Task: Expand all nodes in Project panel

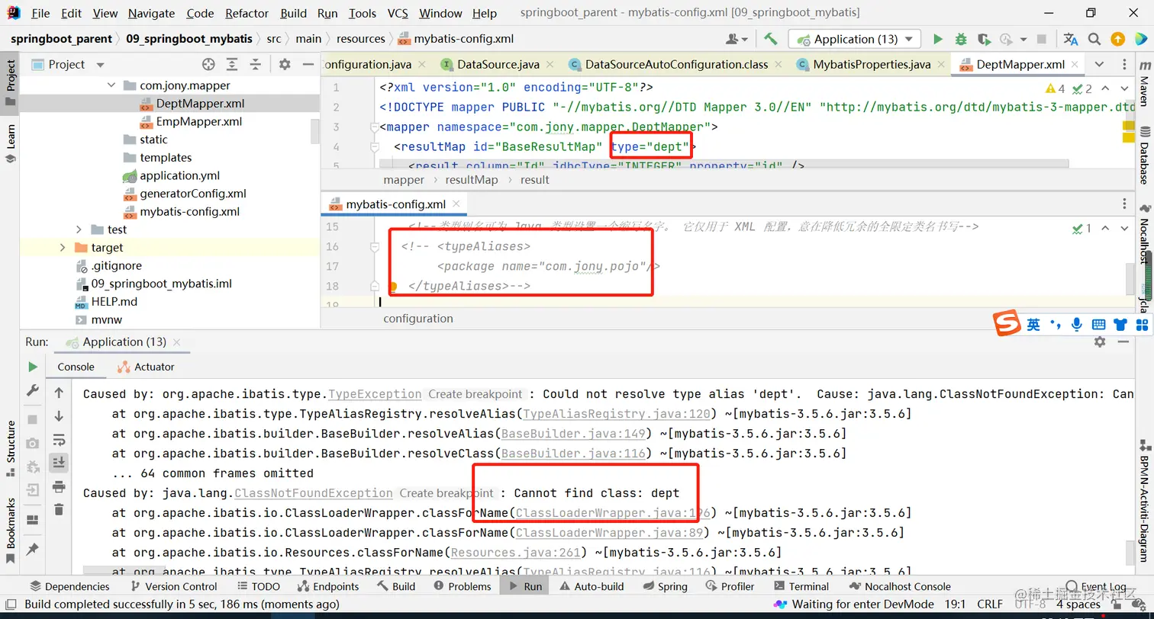Action: click(232, 65)
